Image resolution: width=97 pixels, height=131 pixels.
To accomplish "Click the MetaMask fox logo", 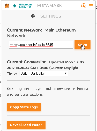I will click(x=7, y=6).
